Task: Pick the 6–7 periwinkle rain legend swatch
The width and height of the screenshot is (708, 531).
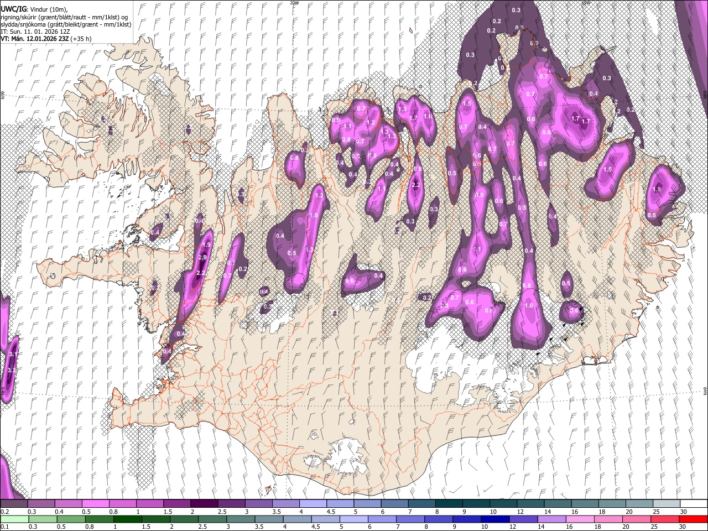Action: [x=381, y=519]
